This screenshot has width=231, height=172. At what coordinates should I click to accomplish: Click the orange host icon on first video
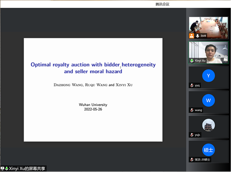point(191,36)
